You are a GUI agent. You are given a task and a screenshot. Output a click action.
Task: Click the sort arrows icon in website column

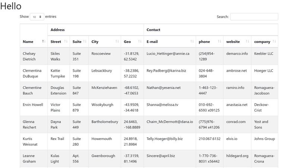click(x=247, y=41)
